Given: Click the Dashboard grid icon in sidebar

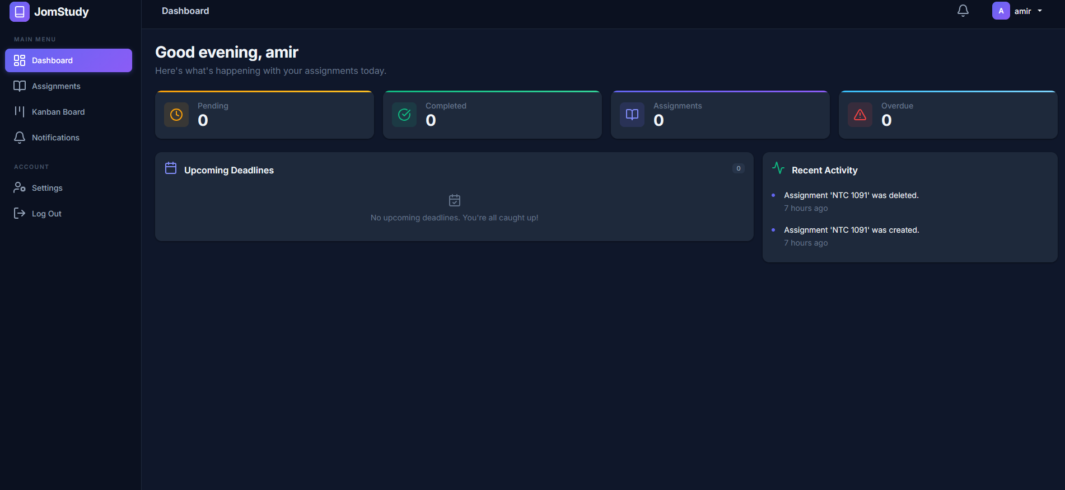Looking at the screenshot, I should (20, 60).
